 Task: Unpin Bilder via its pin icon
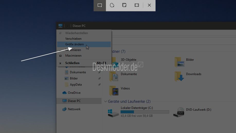99,78
